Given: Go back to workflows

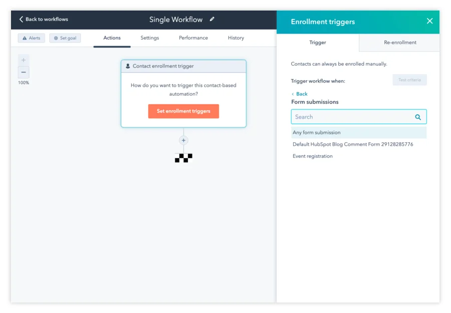Looking at the screenshot, I should click(44, 20).
